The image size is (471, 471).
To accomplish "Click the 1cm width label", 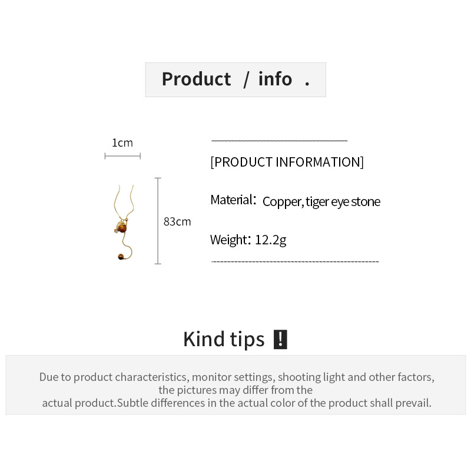I will (x=122, y=142).
